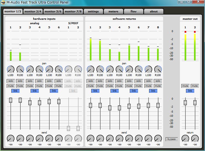Select the monitor 7/8 tab
The image size is (205, 151).
point(73,12)
